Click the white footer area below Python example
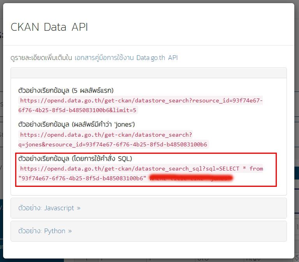299x262 pixels. (148, 250)
